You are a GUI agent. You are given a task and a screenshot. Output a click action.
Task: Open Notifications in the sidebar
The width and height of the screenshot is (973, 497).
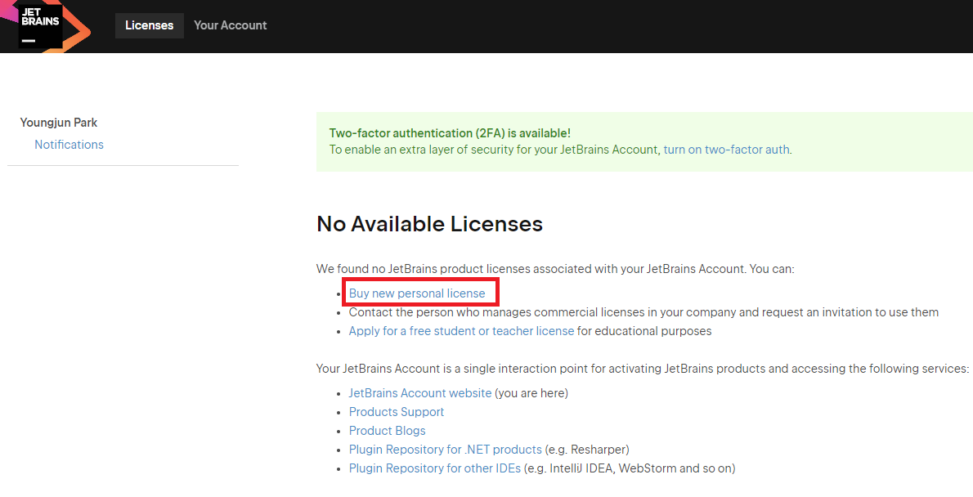(69, 145)
